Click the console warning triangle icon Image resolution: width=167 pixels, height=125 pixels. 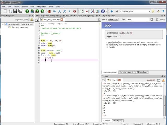pos(163,80)
